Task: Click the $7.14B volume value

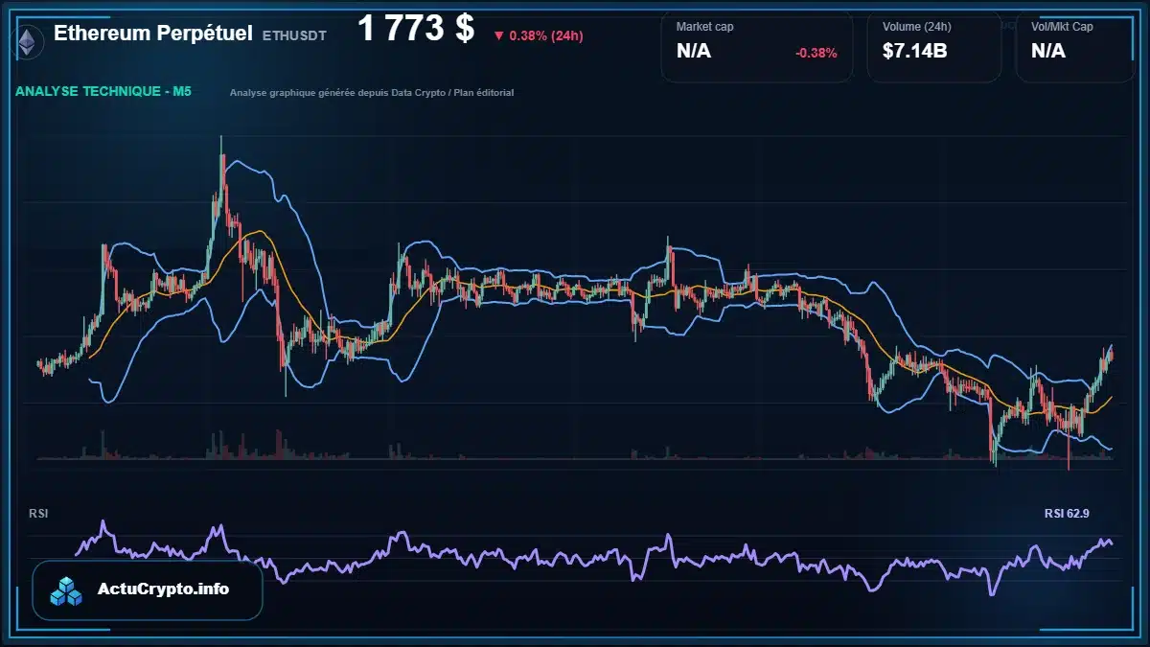Action: coord(915,52)
